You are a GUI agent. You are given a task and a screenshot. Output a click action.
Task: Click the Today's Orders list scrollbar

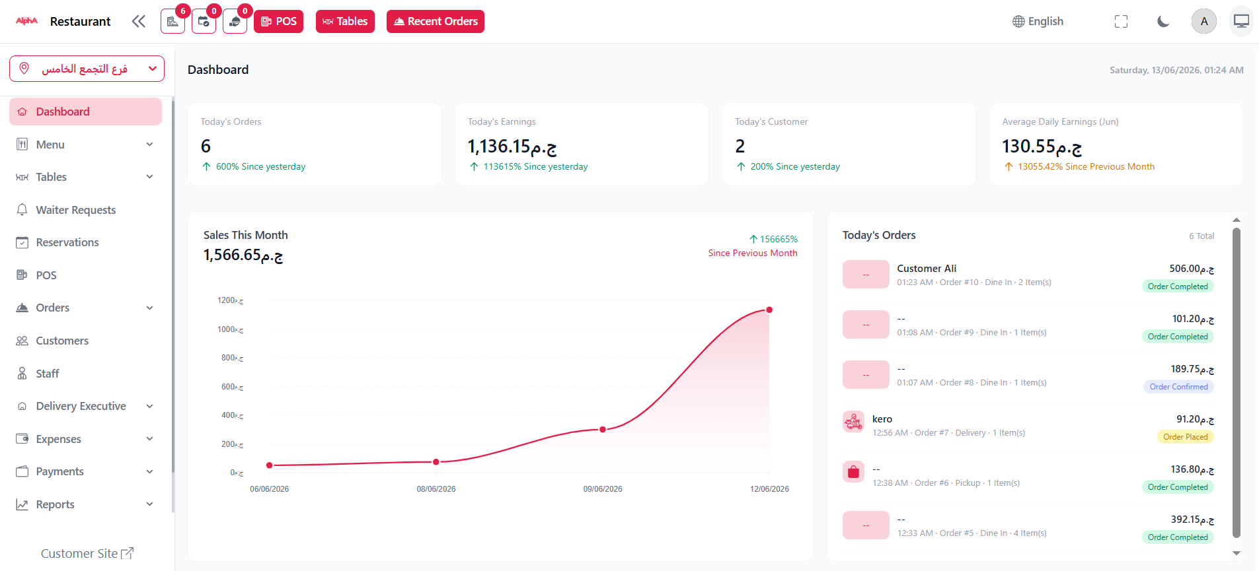[1237, 383]
